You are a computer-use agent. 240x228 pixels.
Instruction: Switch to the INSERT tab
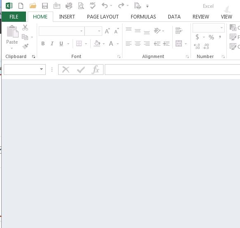click(67, 16)
